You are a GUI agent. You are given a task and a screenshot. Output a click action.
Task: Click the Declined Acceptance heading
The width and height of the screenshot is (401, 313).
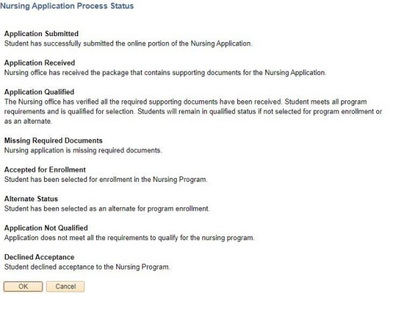point(39,257)
